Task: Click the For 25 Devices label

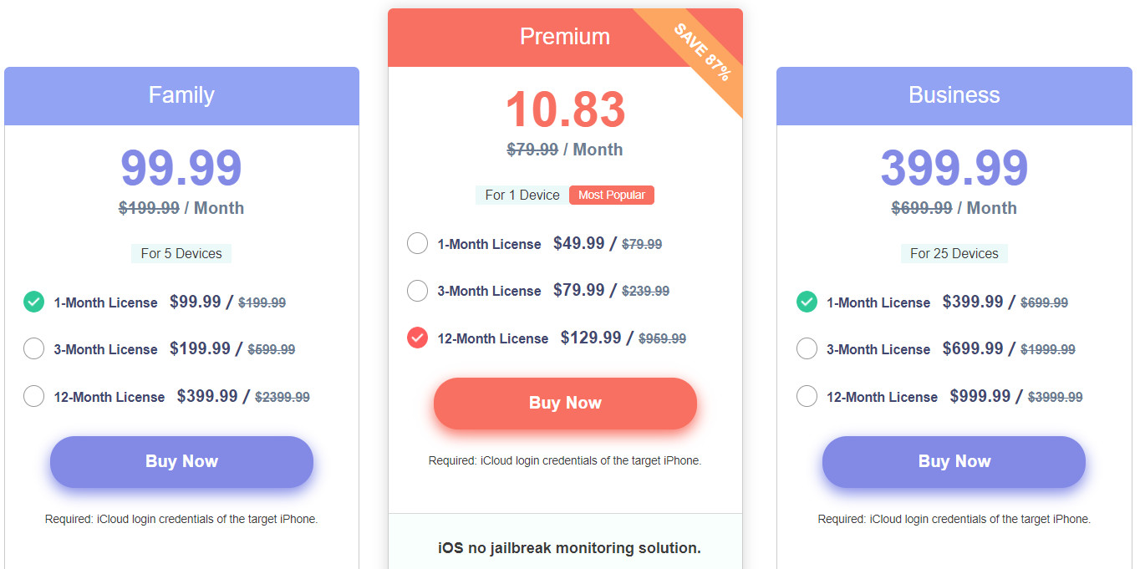Action: 954,253
